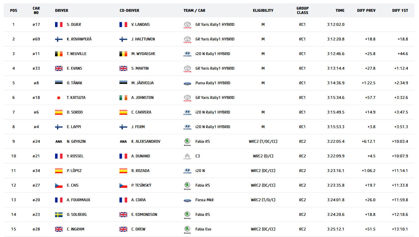Image resolution: width=419 pixels, height=237 pixels.
Task: Click the Citroen logo beside C3
Action: [187, 156]
